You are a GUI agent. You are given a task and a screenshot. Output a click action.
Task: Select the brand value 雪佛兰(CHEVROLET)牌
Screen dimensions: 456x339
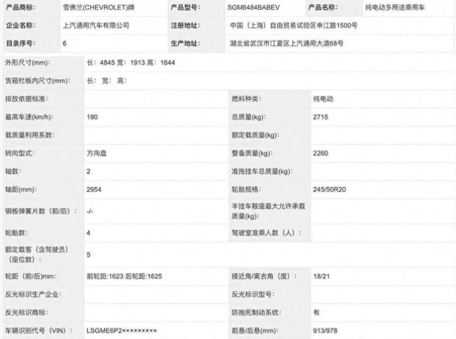[x=98, y=8]
